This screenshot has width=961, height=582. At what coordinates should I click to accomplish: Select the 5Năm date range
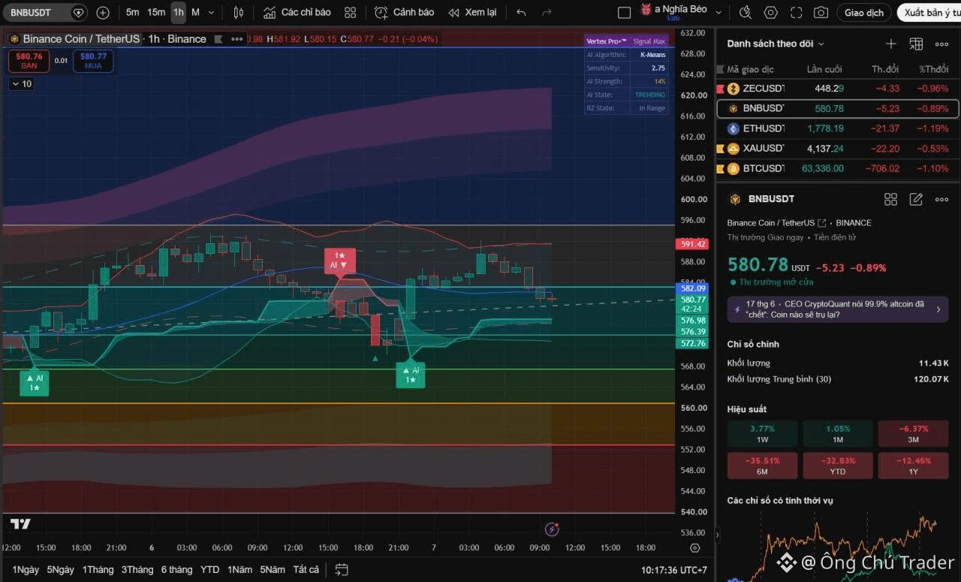click(273, 570)
